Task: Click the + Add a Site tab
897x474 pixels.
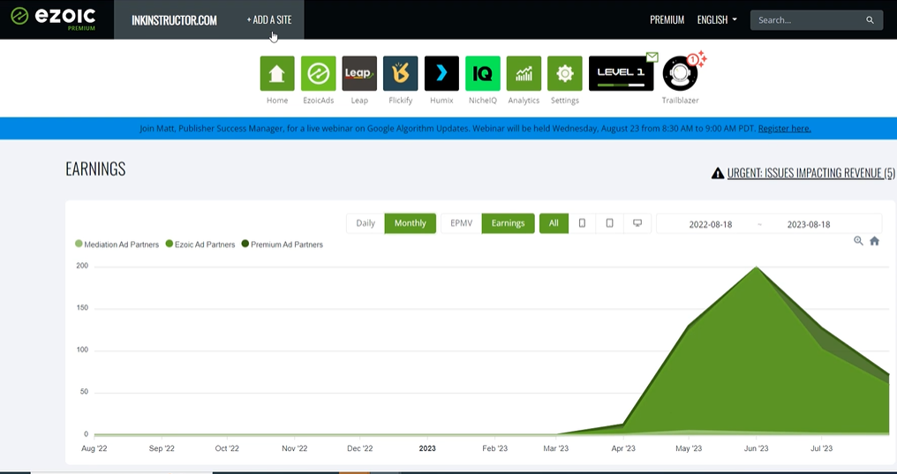Action: click(x=269, y=20)
